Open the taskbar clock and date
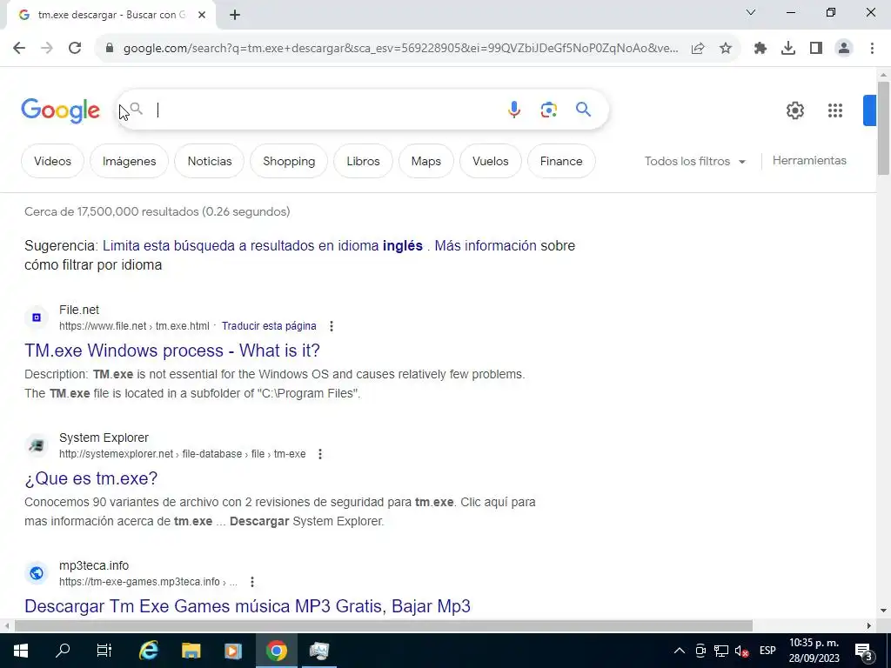 click(814, 651)
